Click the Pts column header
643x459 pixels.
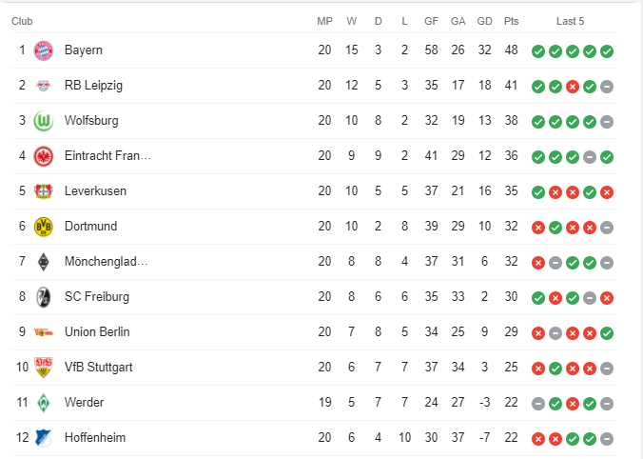tap(512, 21)
